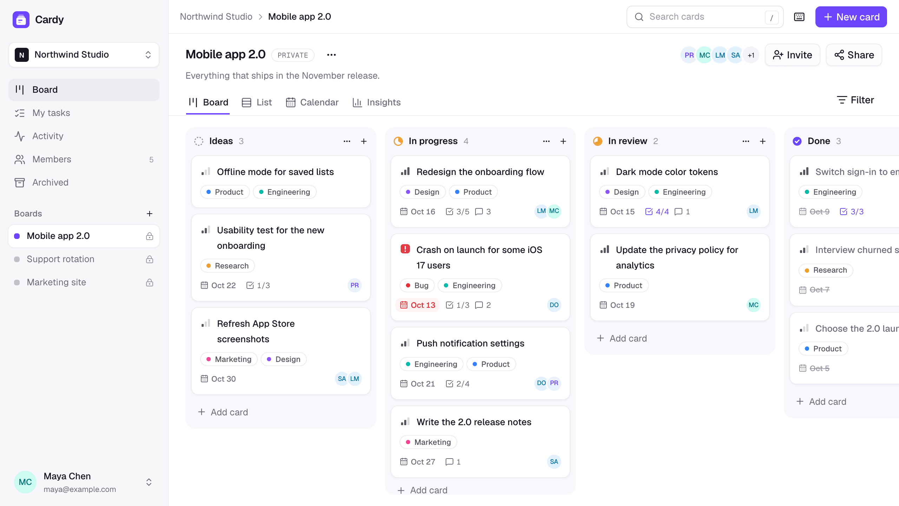The width and height of the screenshot is (899, 506).
Task: Click the 1/3 checklist on Usability test card
Action: [258, 285]
